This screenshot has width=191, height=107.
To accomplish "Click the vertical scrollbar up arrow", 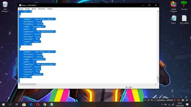I will coord(158,12).
